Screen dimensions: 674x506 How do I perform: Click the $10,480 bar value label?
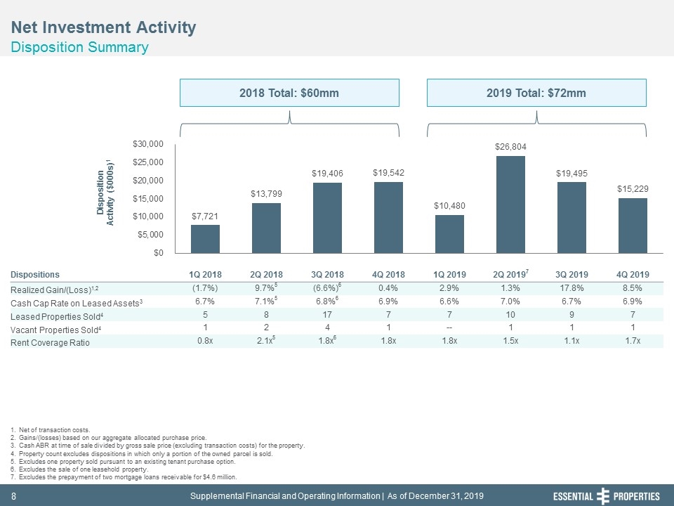coord(449,206)
